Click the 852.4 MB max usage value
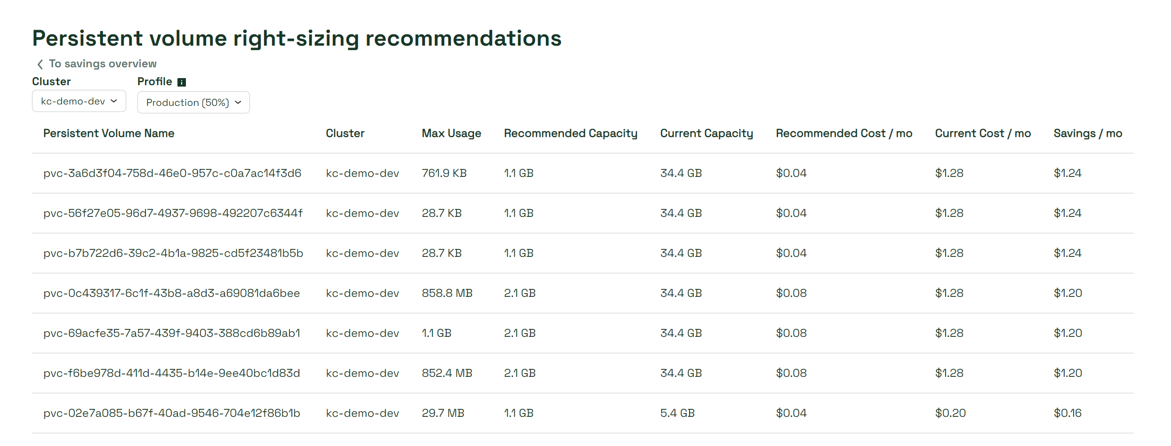Screen dimensions: 1171x446 click(447, 373)
